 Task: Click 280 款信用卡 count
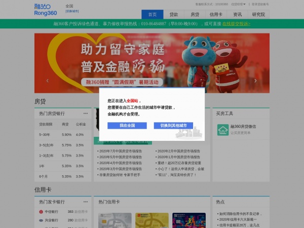point(78,220)
